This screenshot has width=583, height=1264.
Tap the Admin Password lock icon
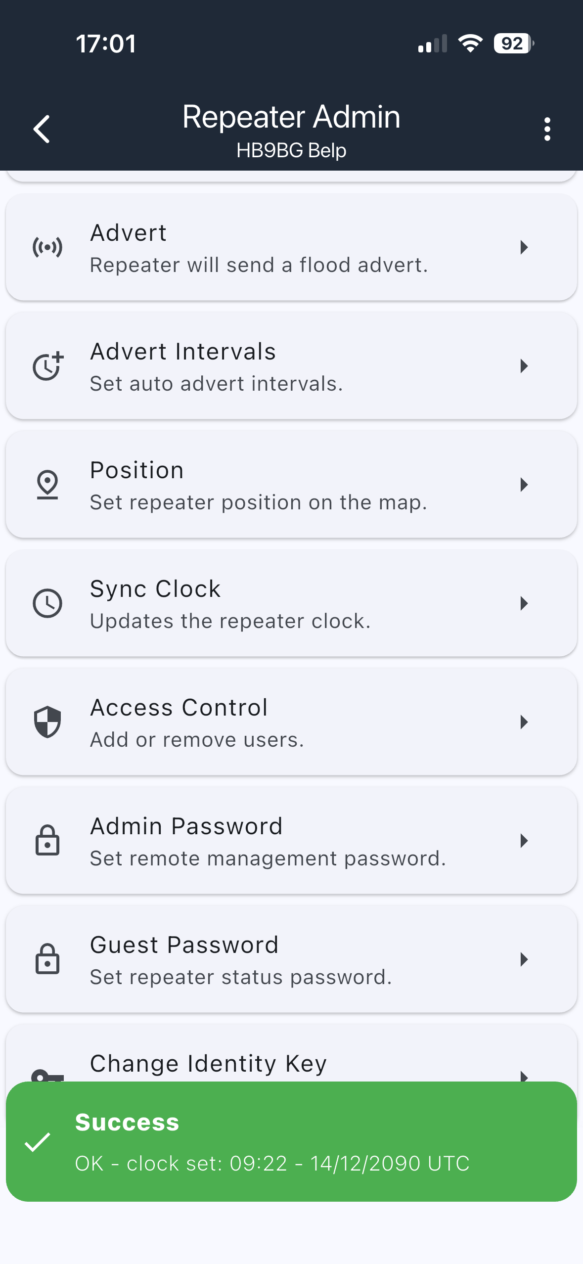point(47,841)
